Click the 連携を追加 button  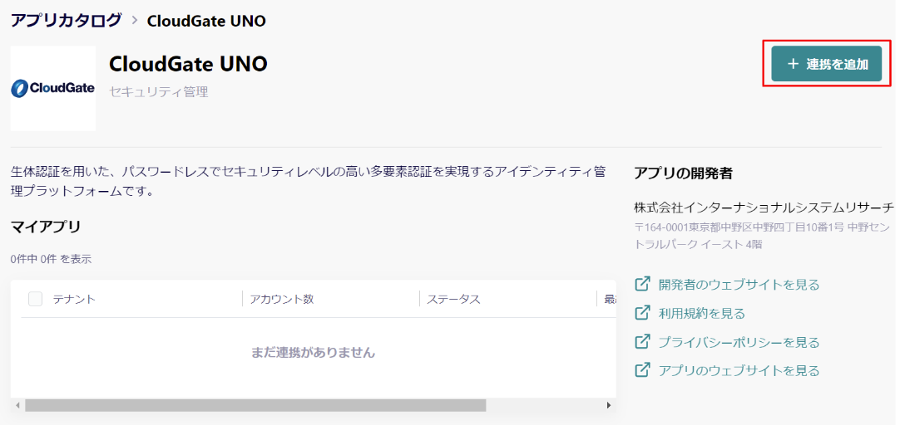tap(826, 64)
